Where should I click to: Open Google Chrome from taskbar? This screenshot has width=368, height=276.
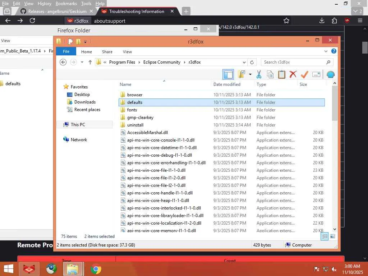[96, 269]
